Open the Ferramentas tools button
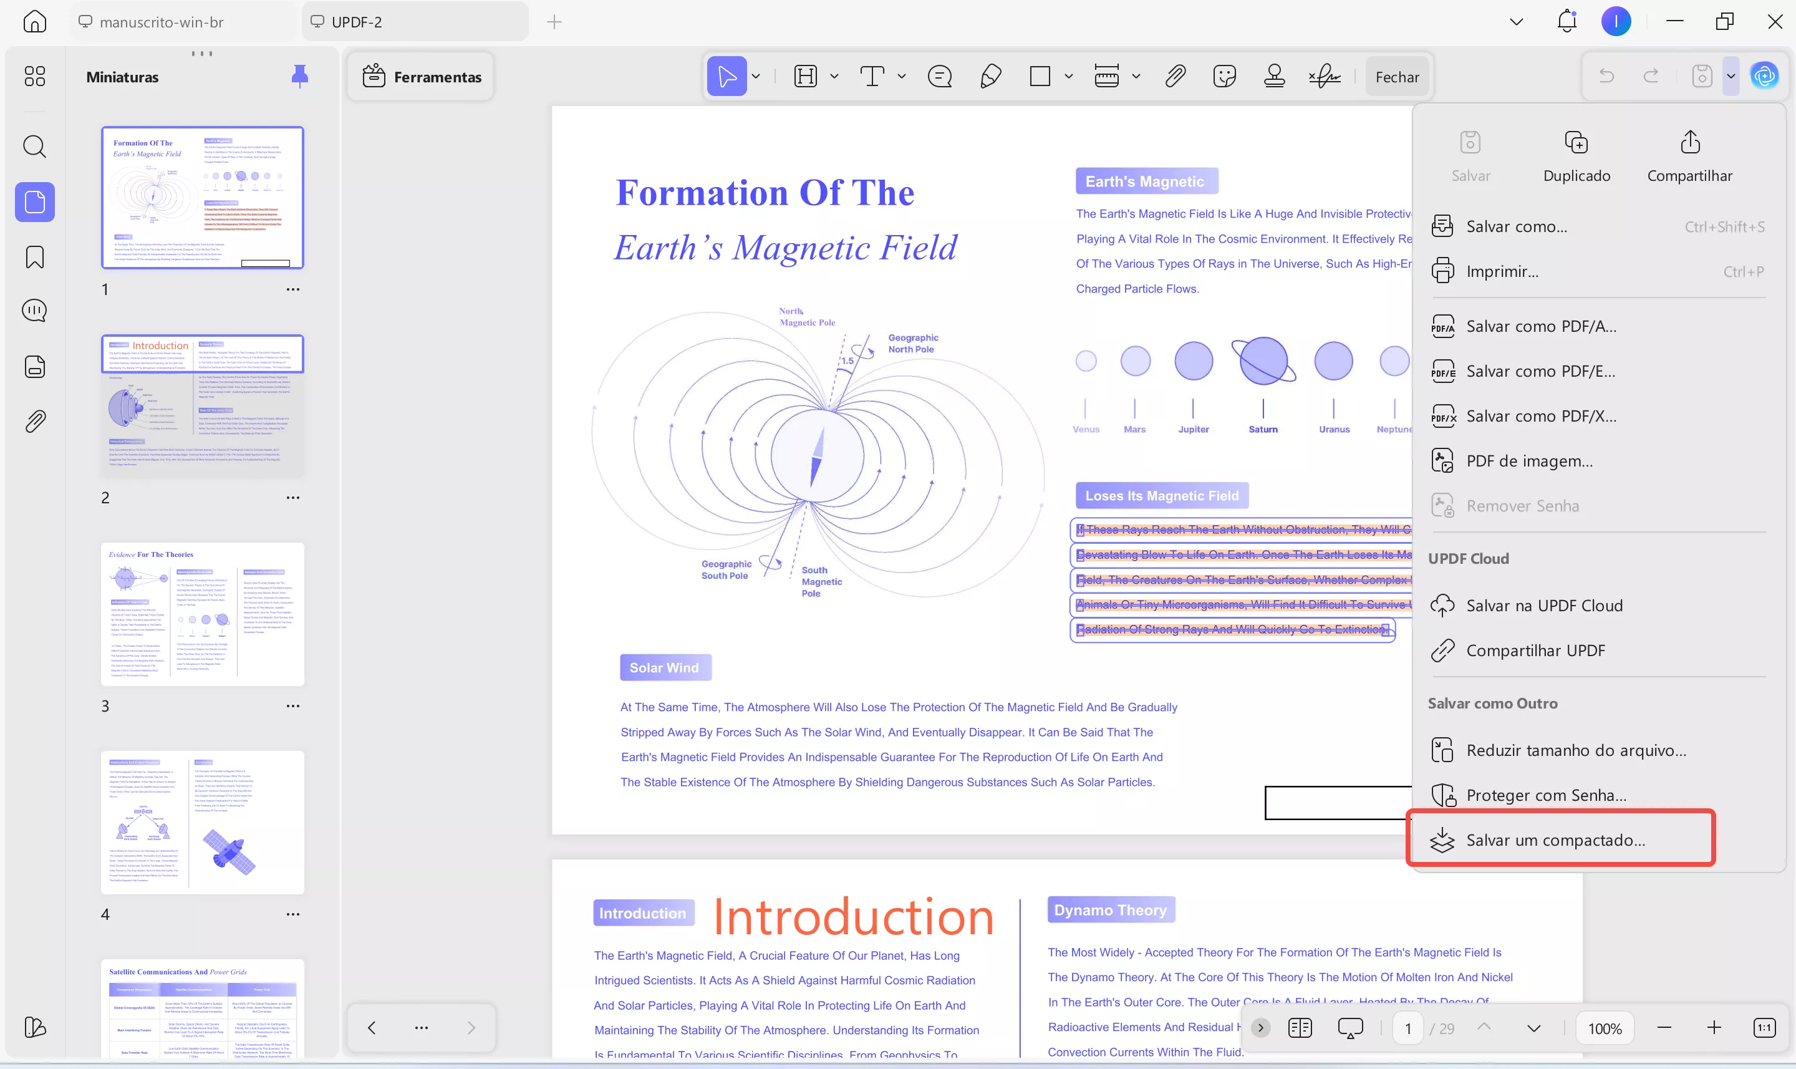The width and height of the screenshot is (1796, 1069). coord(422,76)
